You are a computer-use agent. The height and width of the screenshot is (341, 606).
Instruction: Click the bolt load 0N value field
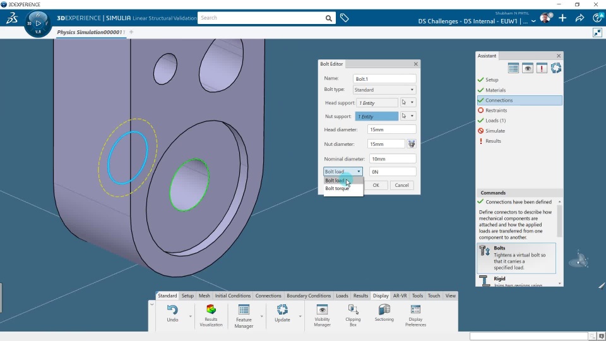point(393,172)
